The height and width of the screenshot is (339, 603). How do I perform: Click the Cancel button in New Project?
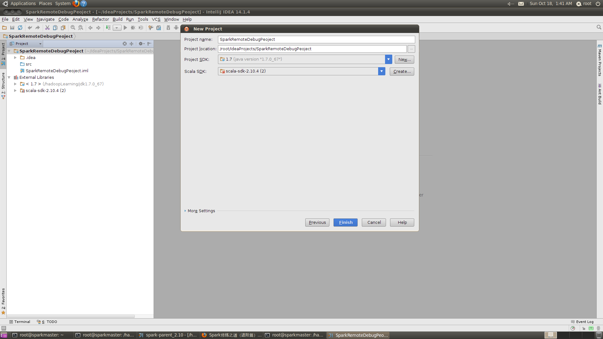point(374,222)
